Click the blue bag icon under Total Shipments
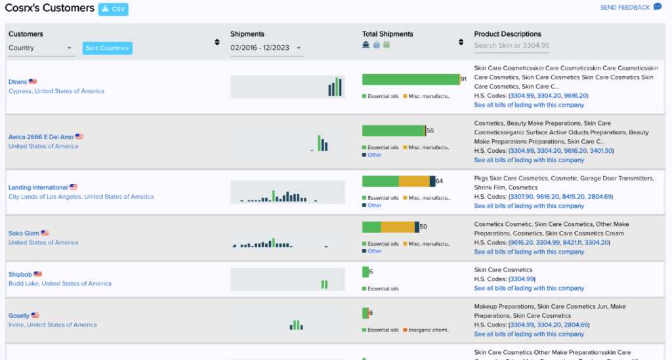Image resolution: width=672 pixels, height=360 pixels. coord(376,45)
